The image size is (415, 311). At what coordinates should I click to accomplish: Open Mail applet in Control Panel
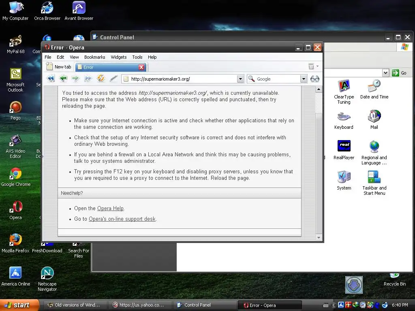(x=374, y=120)
